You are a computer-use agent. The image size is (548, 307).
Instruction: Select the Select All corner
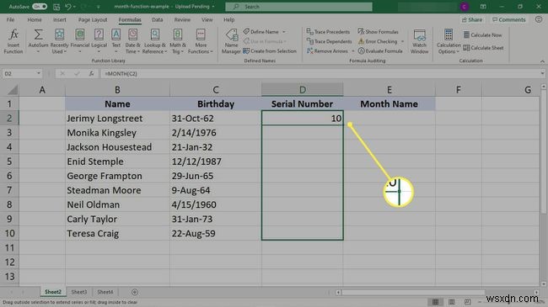pyautogui.click(x=13, y=90)
